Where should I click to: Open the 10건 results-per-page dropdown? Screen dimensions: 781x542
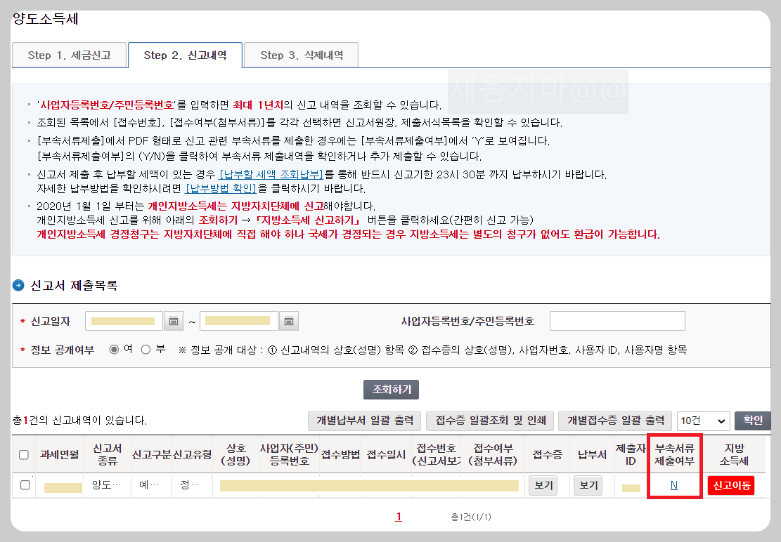coord(703,421)
